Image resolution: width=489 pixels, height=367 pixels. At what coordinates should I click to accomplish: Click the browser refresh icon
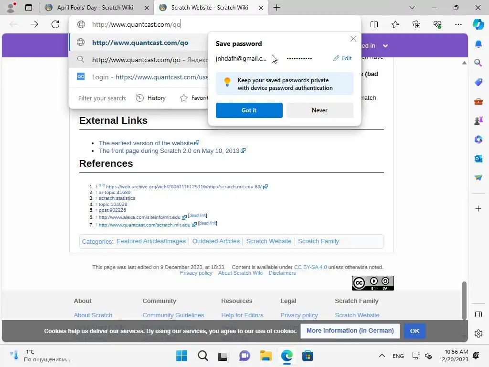pyautogui.click(x=55, y=24)
